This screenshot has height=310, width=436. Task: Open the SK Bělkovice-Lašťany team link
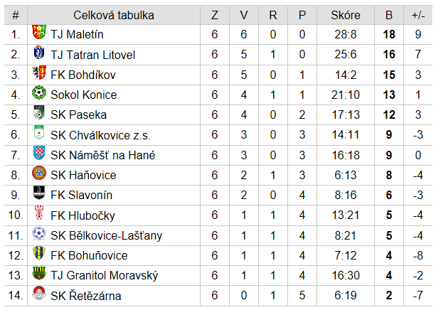click(x=106, y=236)
